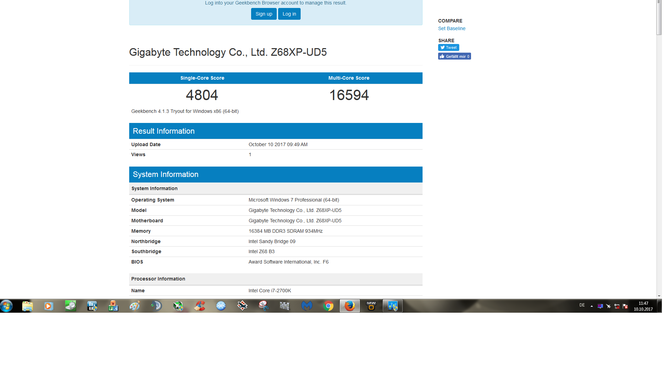Screen dimensions: 665x374
Task: Launch CCleaner from the taskbar
Action: pyautogui.click(x=199, y=306)
